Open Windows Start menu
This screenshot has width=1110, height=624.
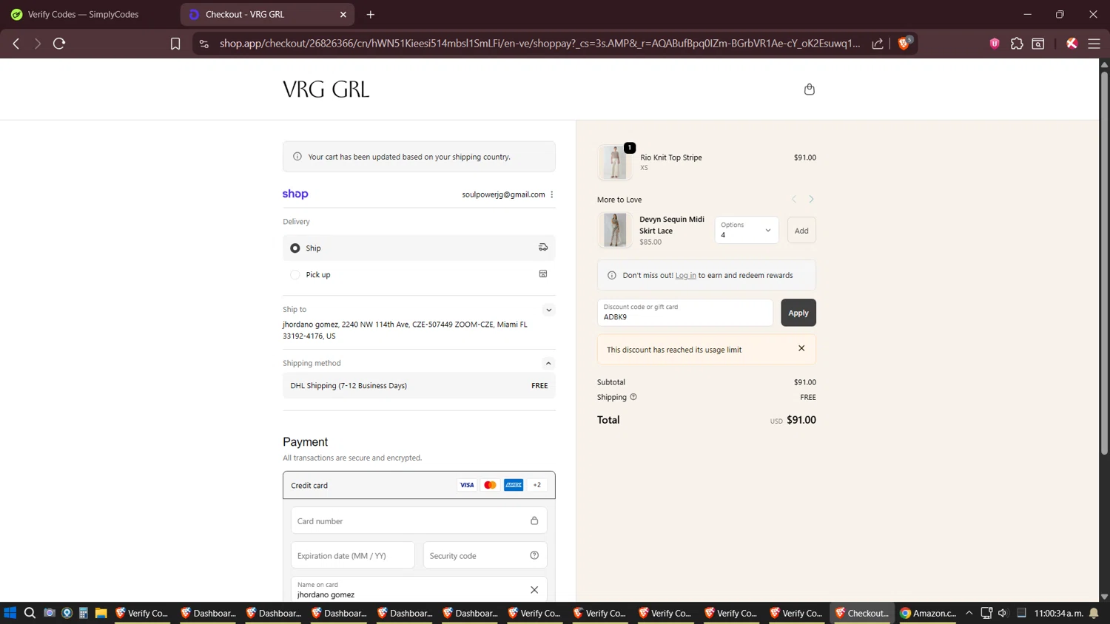coord(10,613)
